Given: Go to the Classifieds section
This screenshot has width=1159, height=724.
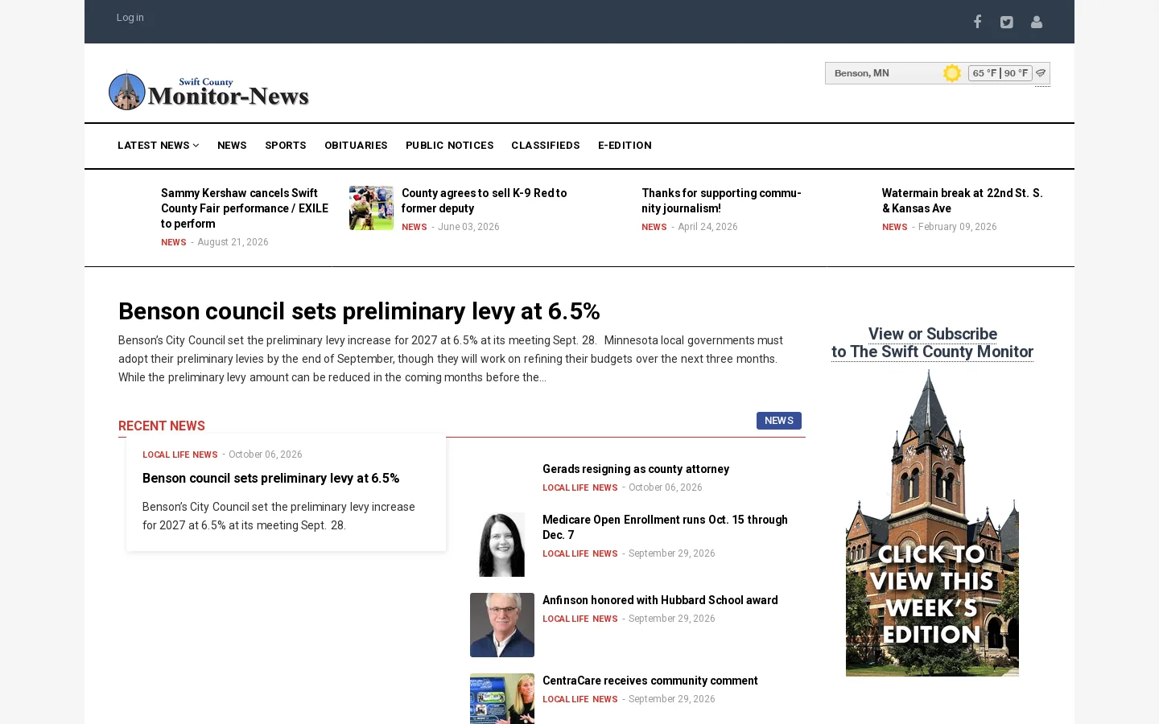Looking at the screenshot, I should 546,146.
